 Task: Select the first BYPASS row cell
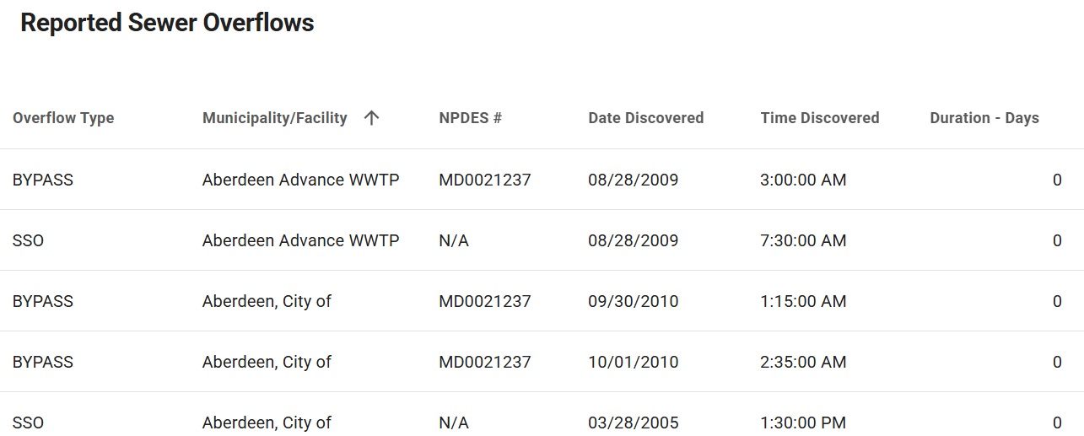(x=43, y=180)
